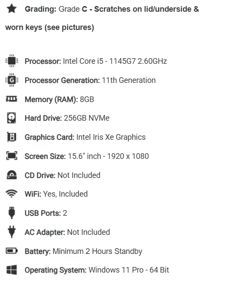This screenshot has height=293, width=251.
Task: Click the 'worn keys (see pictures)' text
Action: (x=50, y=28)
